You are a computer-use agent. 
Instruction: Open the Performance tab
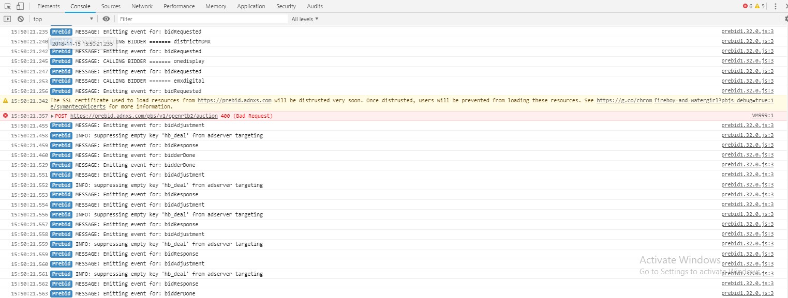tap(179, 6)
